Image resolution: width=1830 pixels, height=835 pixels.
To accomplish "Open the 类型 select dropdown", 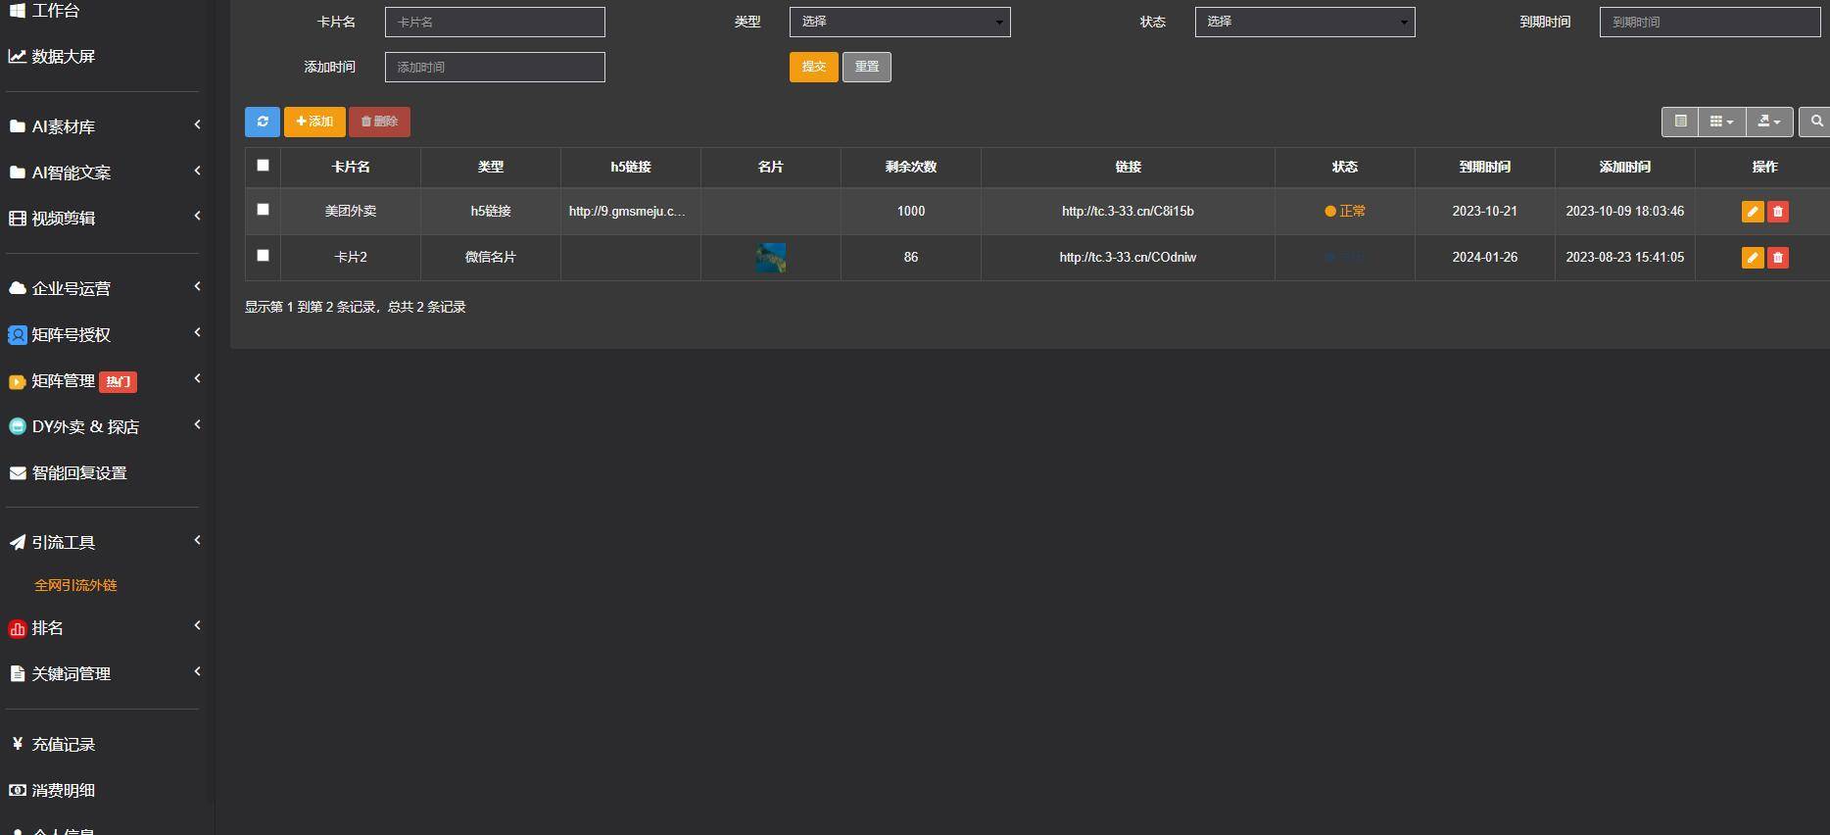I will click(899, 22).
